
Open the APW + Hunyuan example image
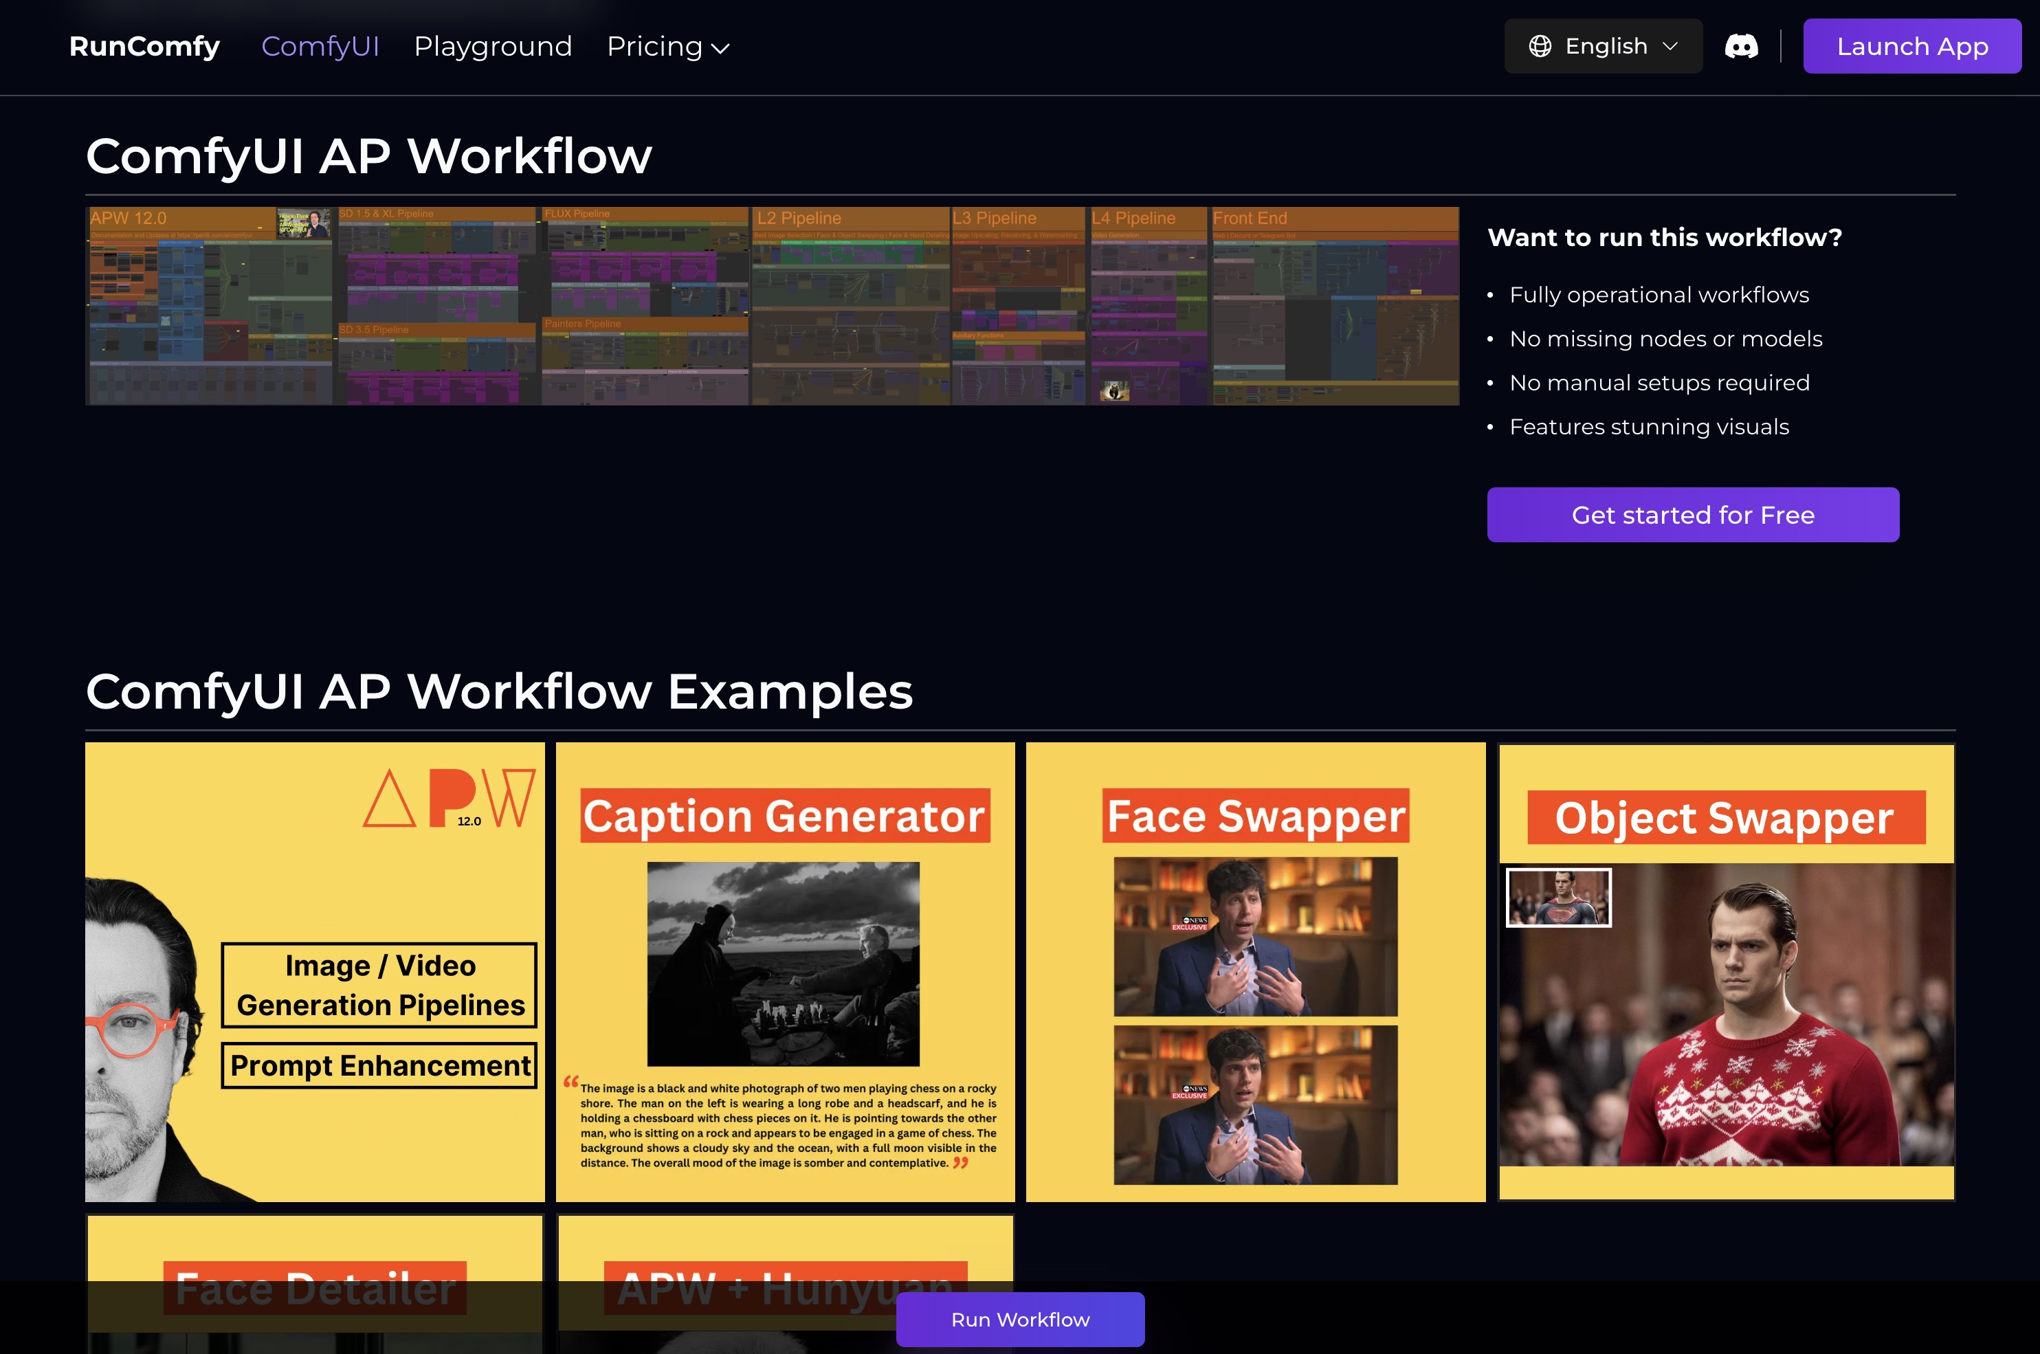pyautogui.click(x=786, y=1284)
